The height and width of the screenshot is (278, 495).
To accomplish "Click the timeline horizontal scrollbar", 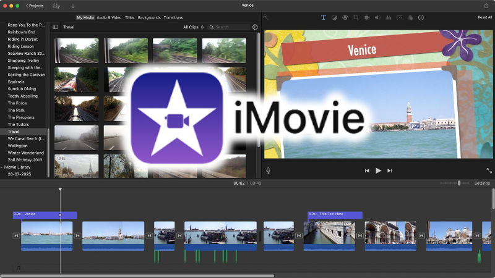I will 137,276.
